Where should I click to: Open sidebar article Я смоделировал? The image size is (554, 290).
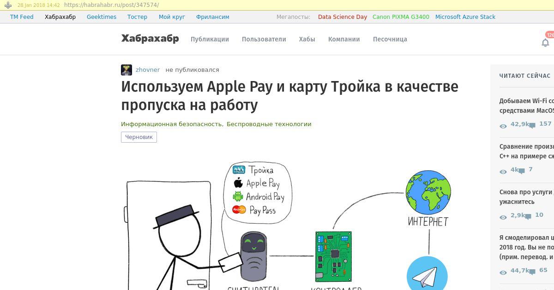click(x=526, y=247)
